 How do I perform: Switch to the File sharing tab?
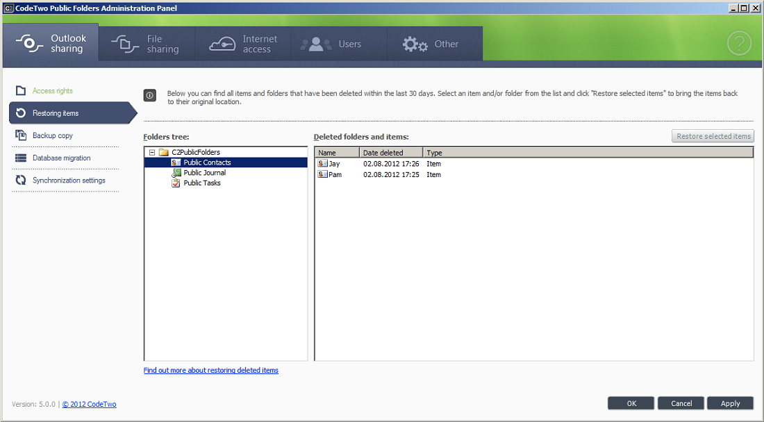(147, 44)
